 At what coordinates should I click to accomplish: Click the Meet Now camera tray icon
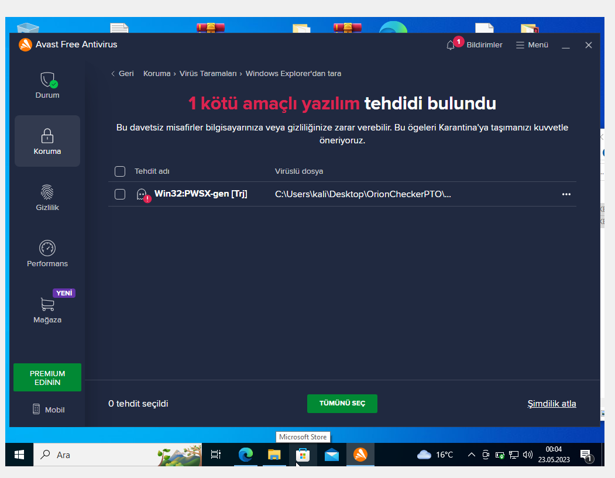coord(486,455)
